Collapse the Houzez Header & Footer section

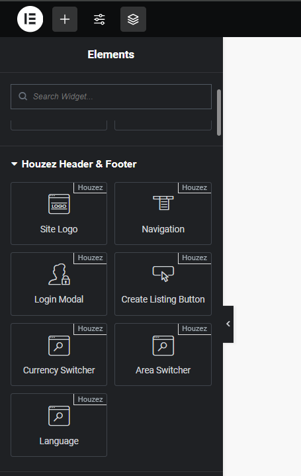[x=73, y=164]
